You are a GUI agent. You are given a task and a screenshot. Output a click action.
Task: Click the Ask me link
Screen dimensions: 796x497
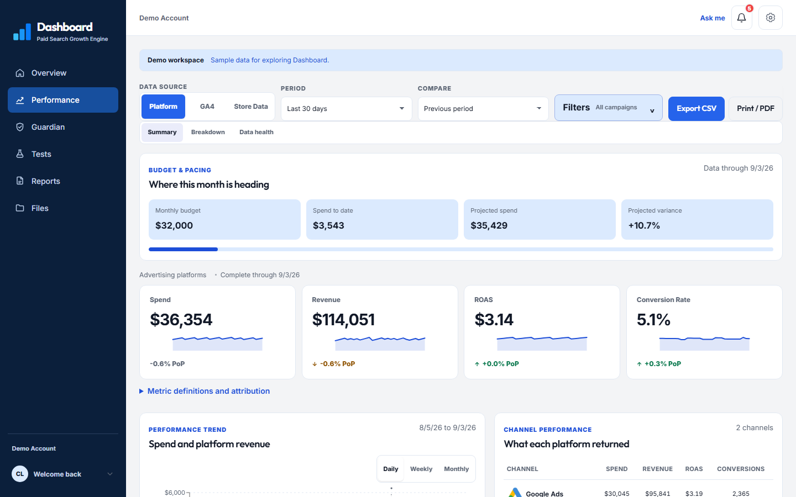[713, 18]
